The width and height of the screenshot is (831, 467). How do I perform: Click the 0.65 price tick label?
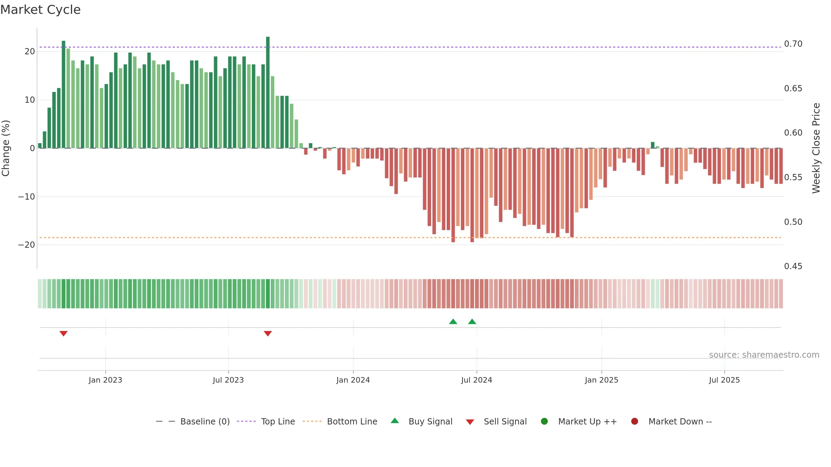coord(793,89)
